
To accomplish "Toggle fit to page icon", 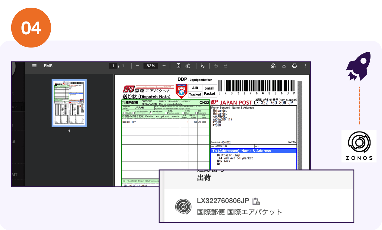I will 178,66.
